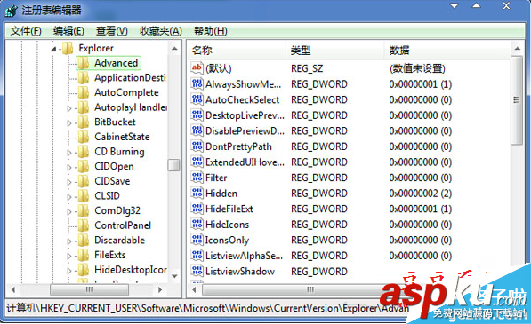Click the AutoComplete folder icon
This screenshot has width=531, height=324.
(84, 92)
